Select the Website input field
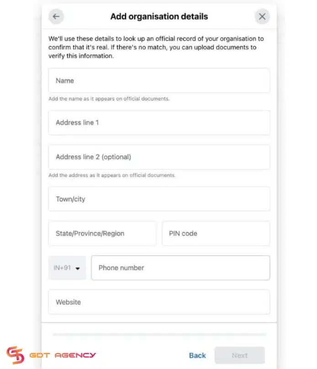Image resolution: width=317 pixels, height=369 pixels. (159, 302)
